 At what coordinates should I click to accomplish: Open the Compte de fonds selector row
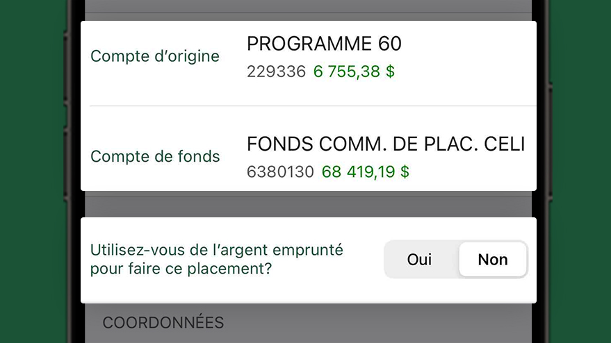[x=309, y=149]
